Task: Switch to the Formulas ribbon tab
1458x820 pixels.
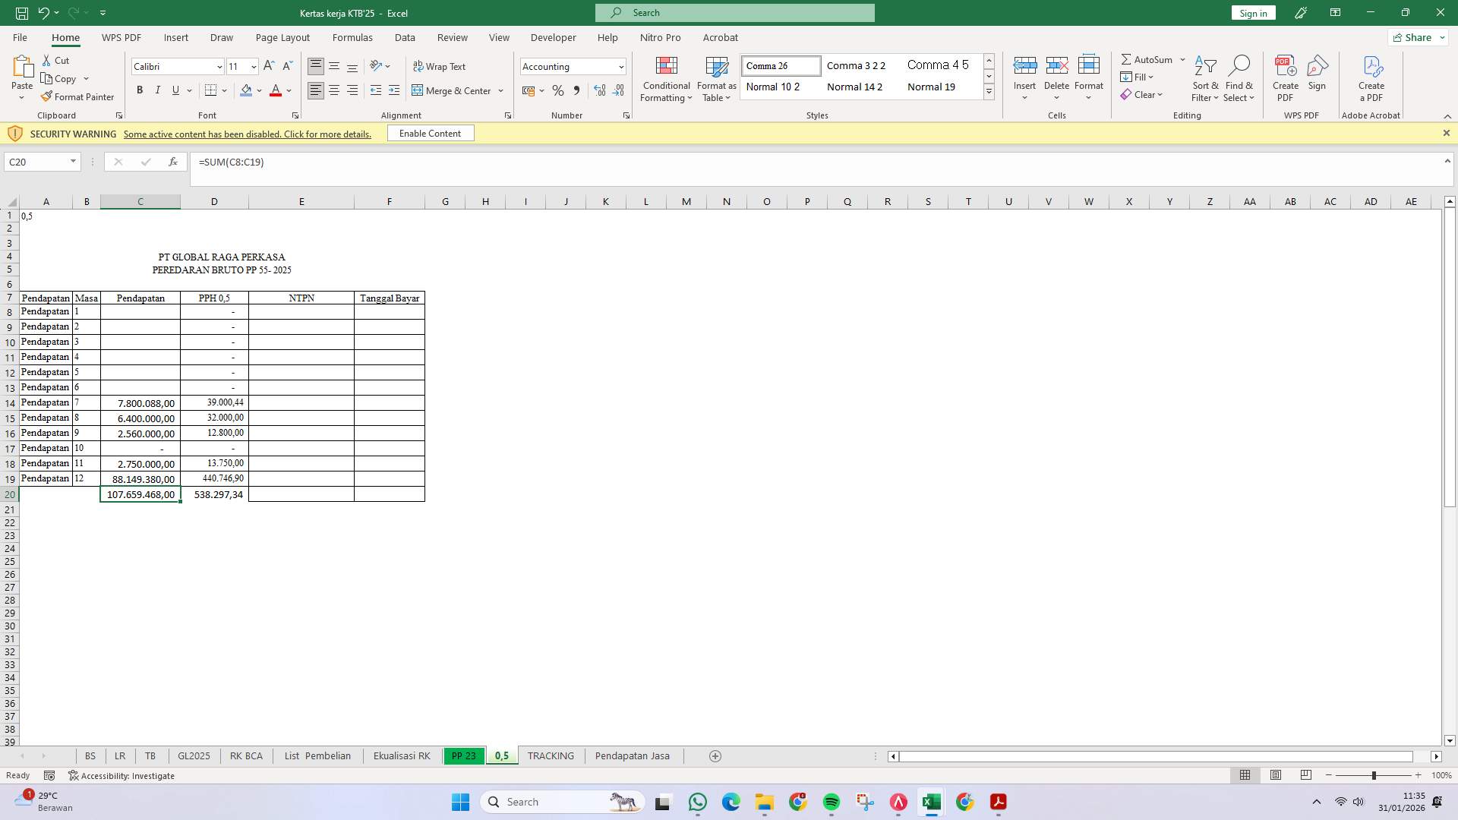Action: click(x=352, y=37)
